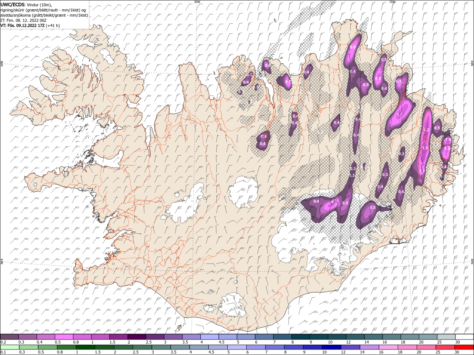Click the '0.2' label under the upper legend

(3, 342)
